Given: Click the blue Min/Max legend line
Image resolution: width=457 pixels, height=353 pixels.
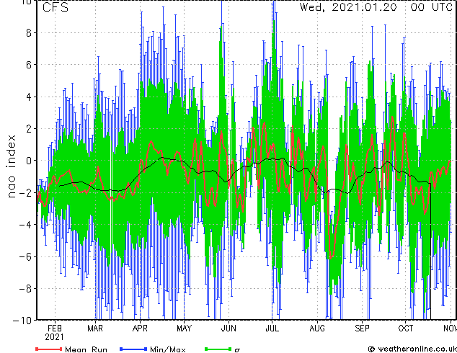Looking at the screenshot, I should click(x=133, y=349).
